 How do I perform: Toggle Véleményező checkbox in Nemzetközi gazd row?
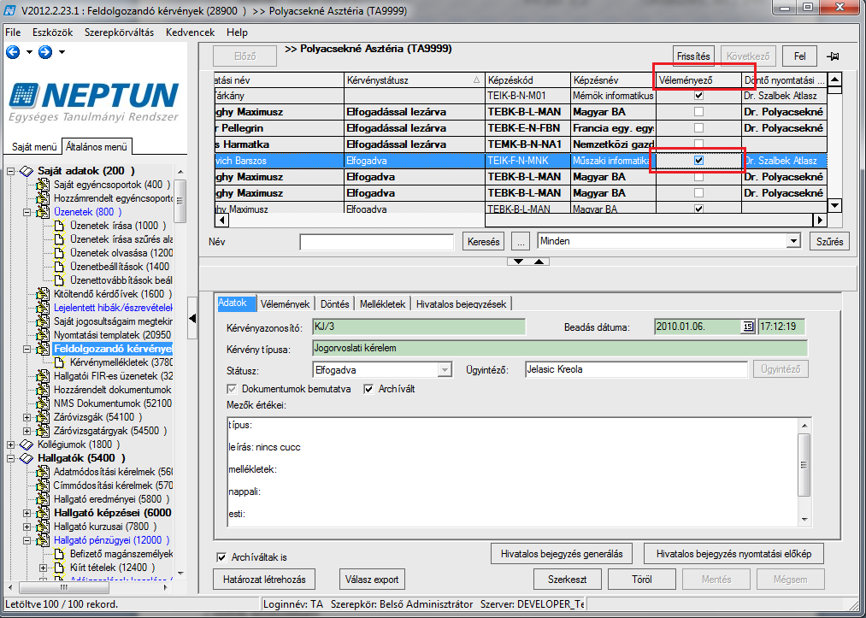point(699,144)
